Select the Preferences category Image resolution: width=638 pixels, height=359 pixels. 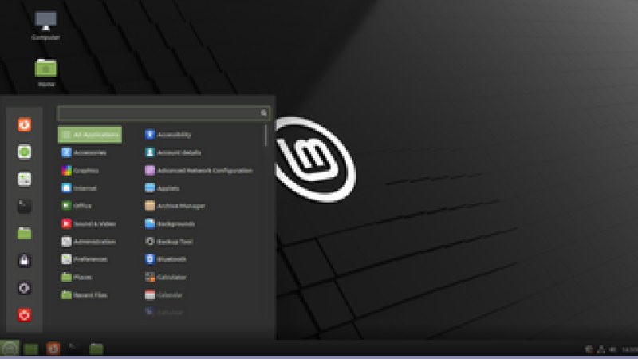90,259
